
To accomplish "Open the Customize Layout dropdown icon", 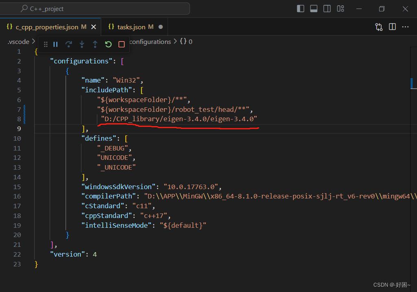I will coord(340,8).
